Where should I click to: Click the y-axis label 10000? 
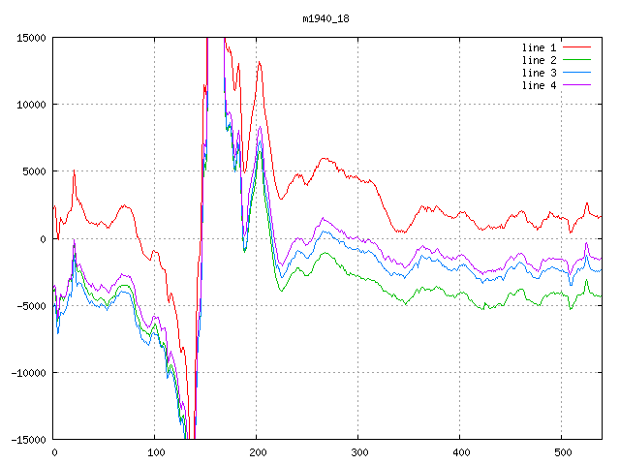pyautogui.click(x=31, y=105)
